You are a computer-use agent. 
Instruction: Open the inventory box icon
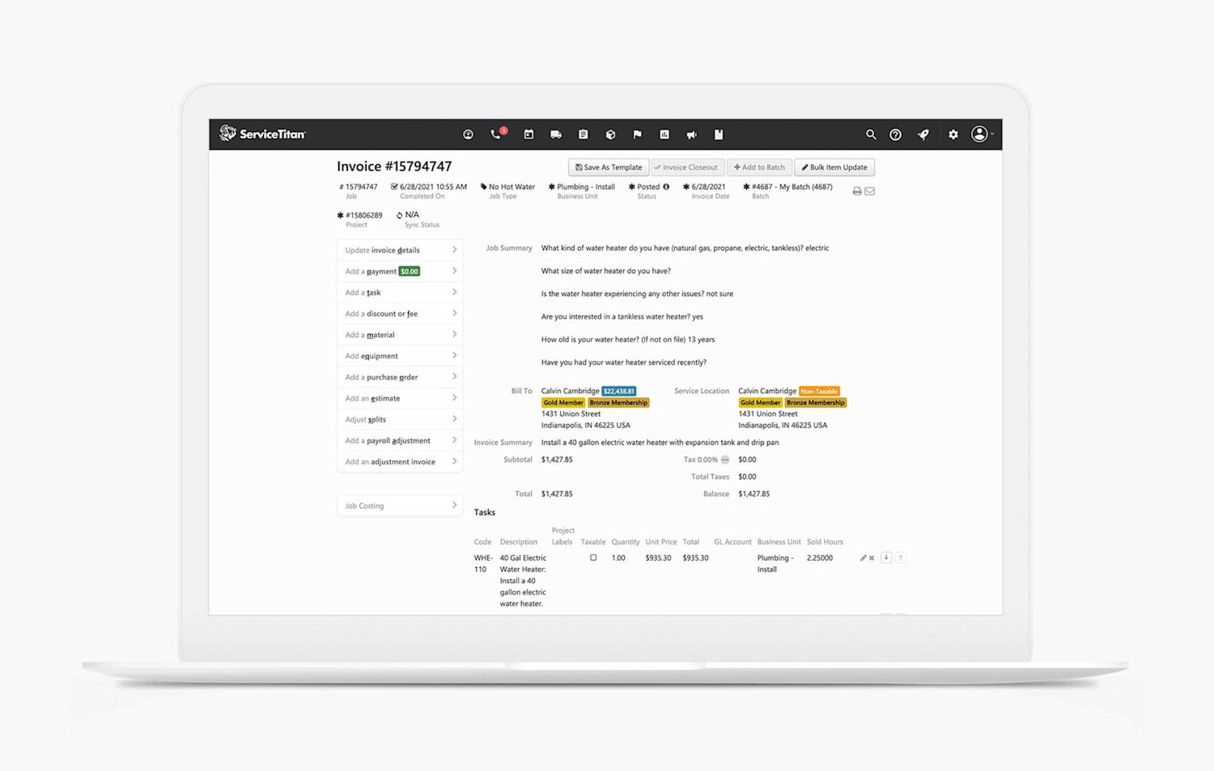coord(610,134)
